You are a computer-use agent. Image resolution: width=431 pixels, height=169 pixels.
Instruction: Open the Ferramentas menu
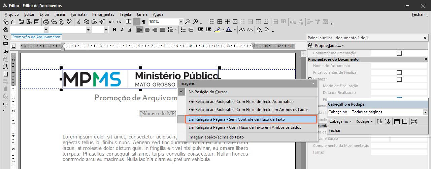point(103,14)
